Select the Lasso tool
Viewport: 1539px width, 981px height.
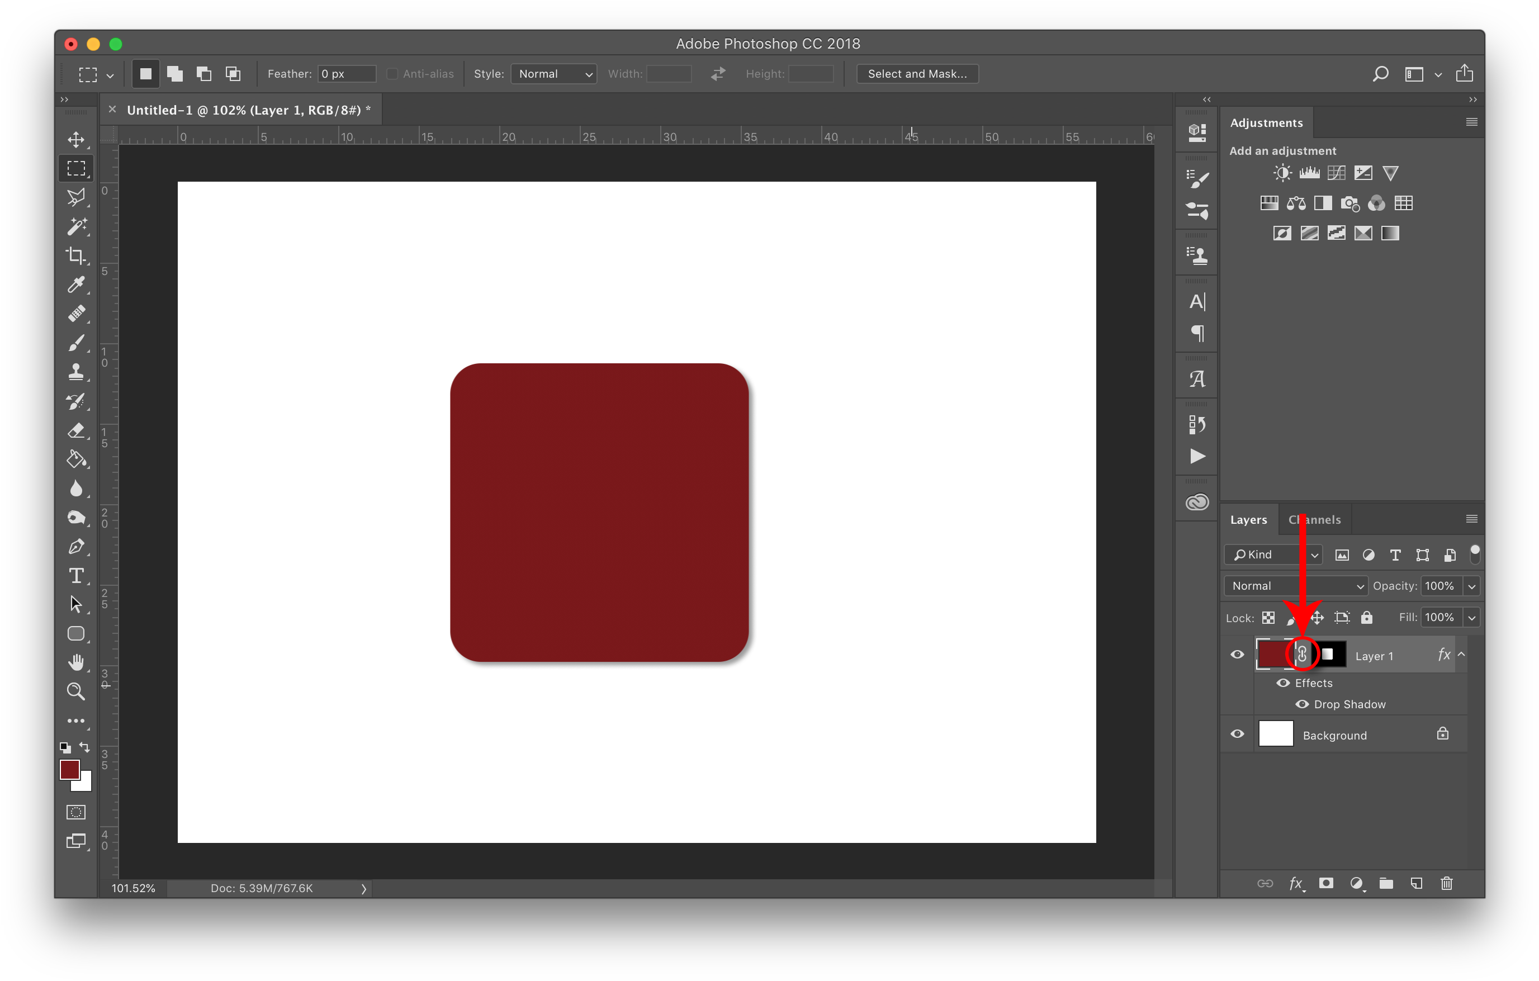[76, 197]
